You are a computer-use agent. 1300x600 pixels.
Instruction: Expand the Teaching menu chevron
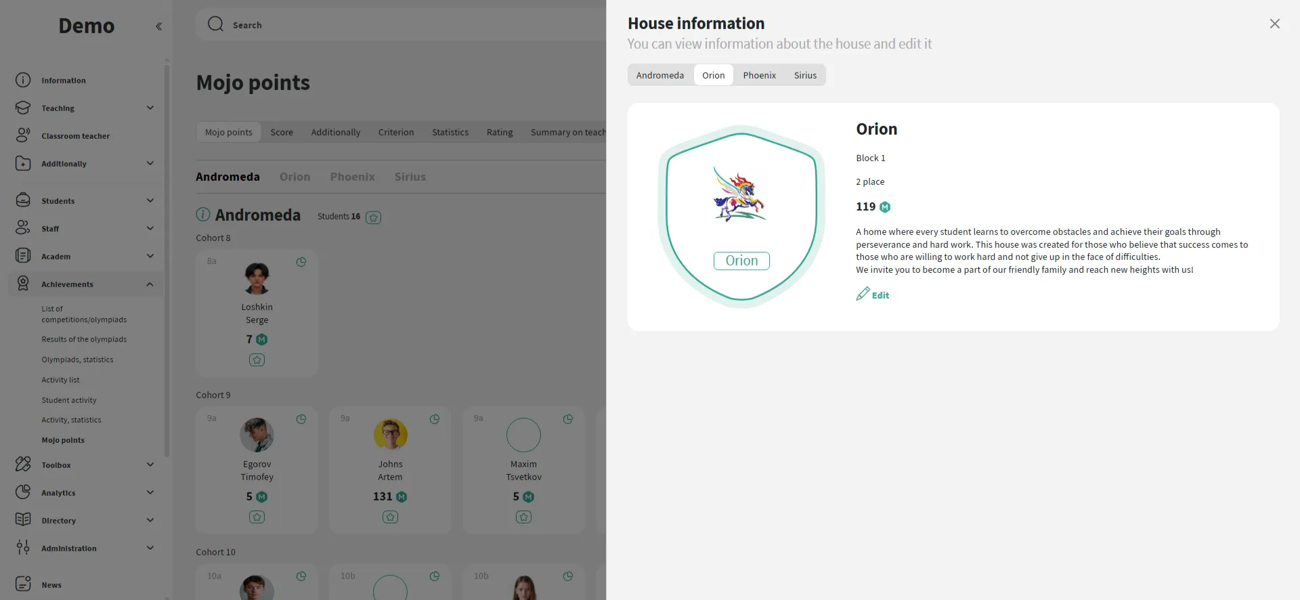coord(150,108)
